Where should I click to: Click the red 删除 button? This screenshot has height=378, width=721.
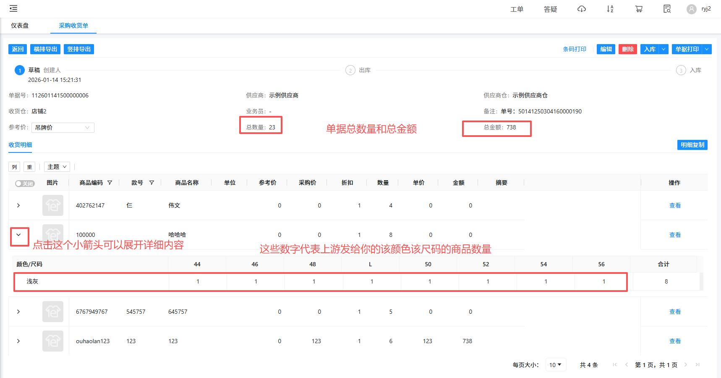tap(627, 49)
